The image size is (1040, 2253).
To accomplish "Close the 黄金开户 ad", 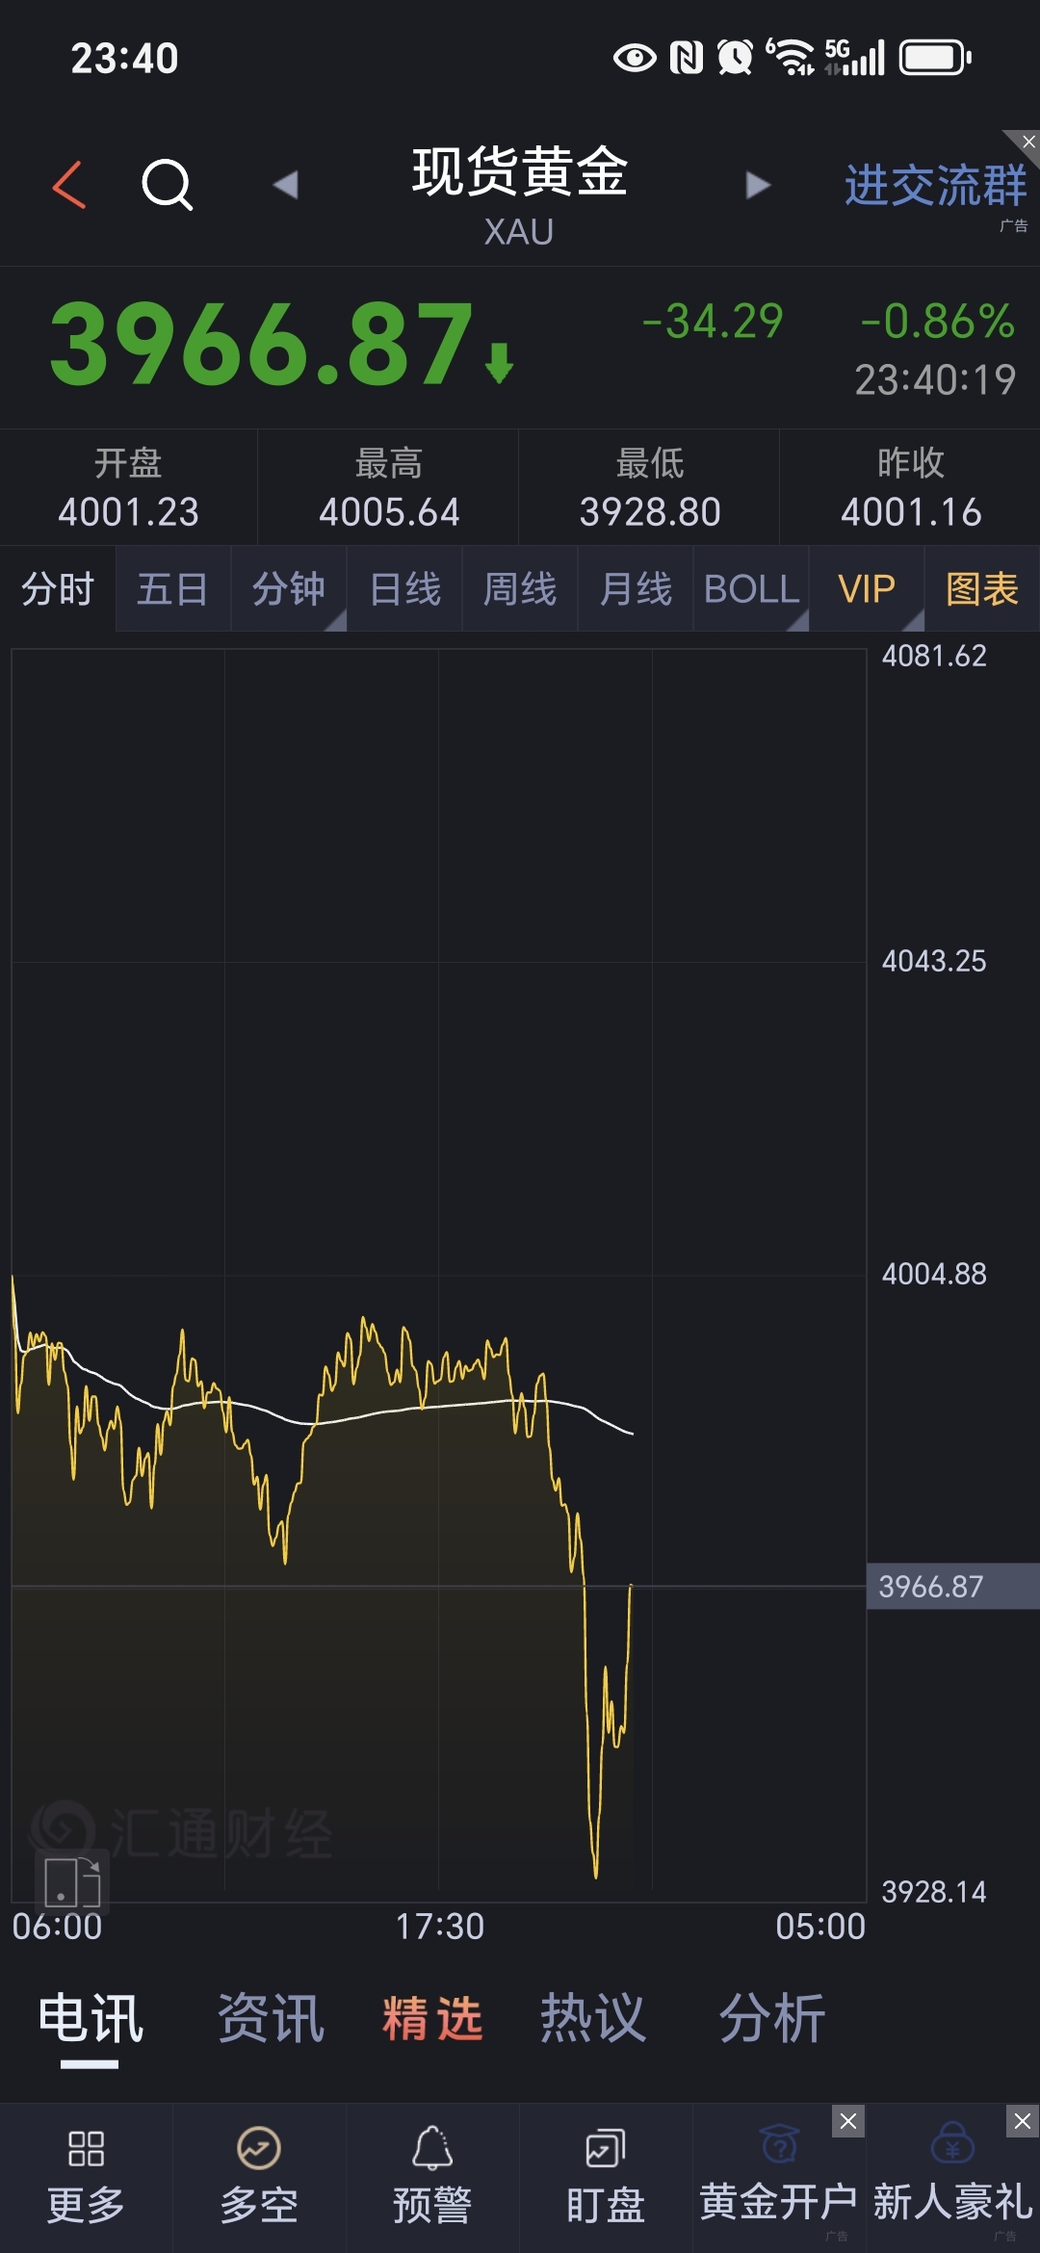I will 848,2121.
